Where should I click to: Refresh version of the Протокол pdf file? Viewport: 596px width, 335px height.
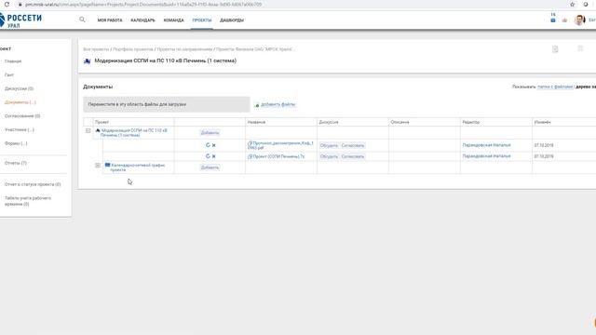(208, 145)
